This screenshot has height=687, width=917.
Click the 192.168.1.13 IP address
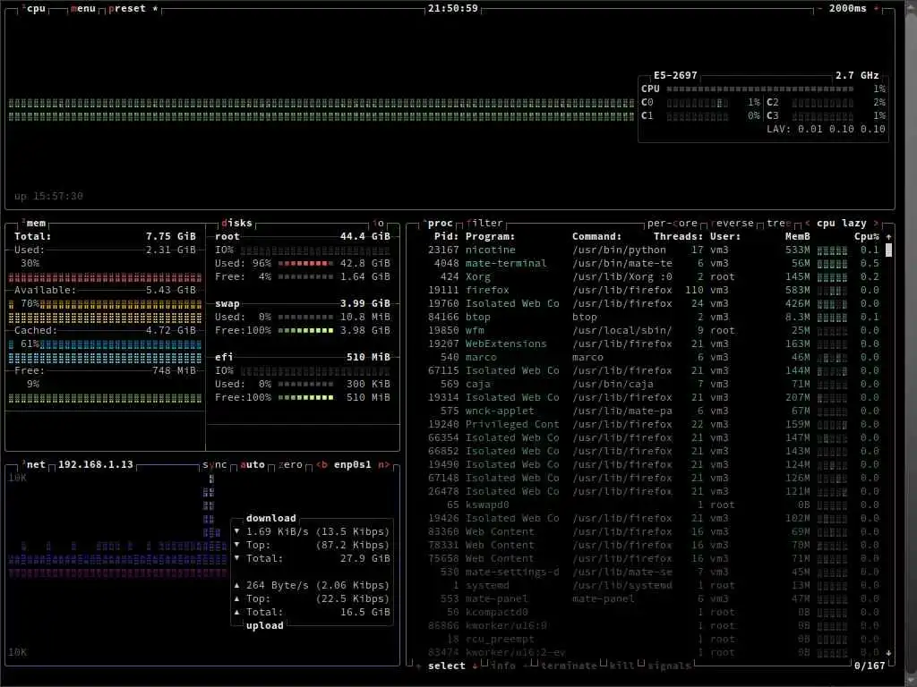point(95,464)
